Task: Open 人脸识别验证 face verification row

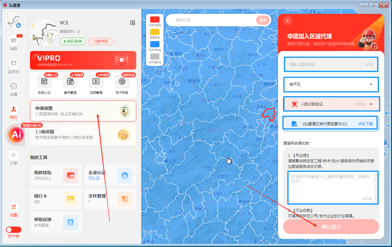Action: [x=331, y=104]
